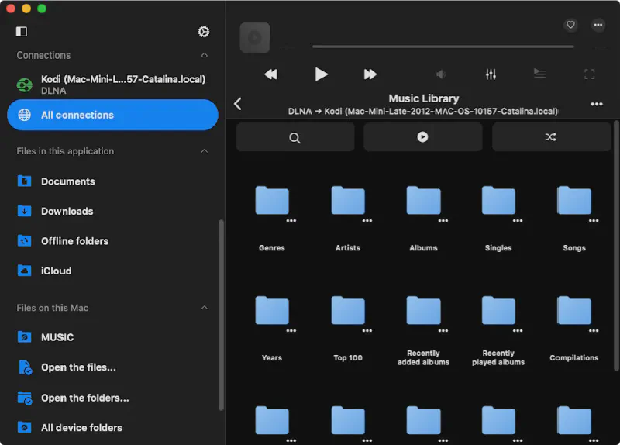
Task: Open the equalizer settings icon
Action: [491, 74]
